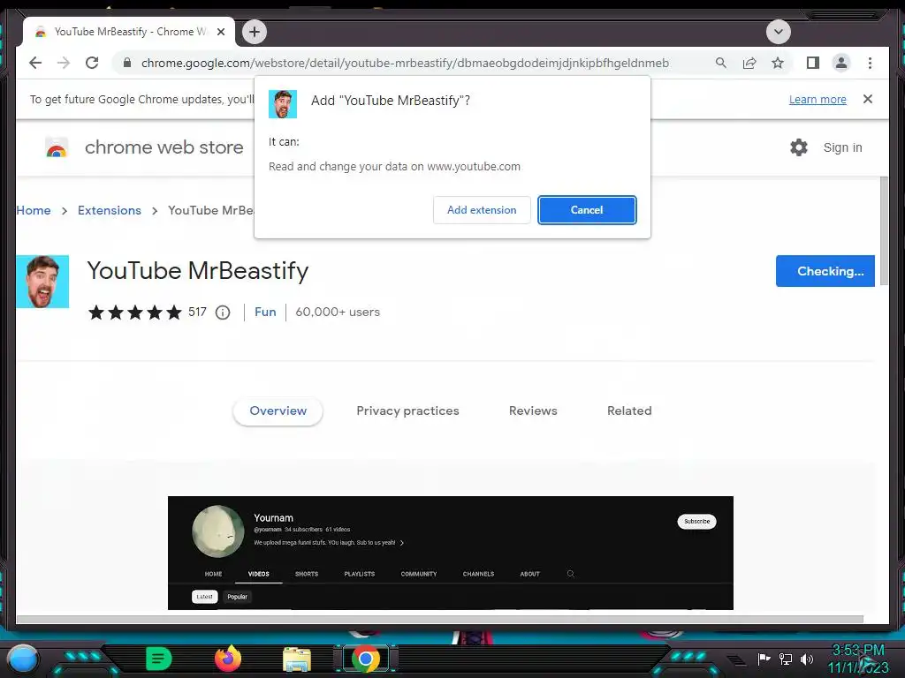The width and height of the screenshot is (905, 678).
Task: Click the MrBeastify extension logo image
Action: point(42,282)
